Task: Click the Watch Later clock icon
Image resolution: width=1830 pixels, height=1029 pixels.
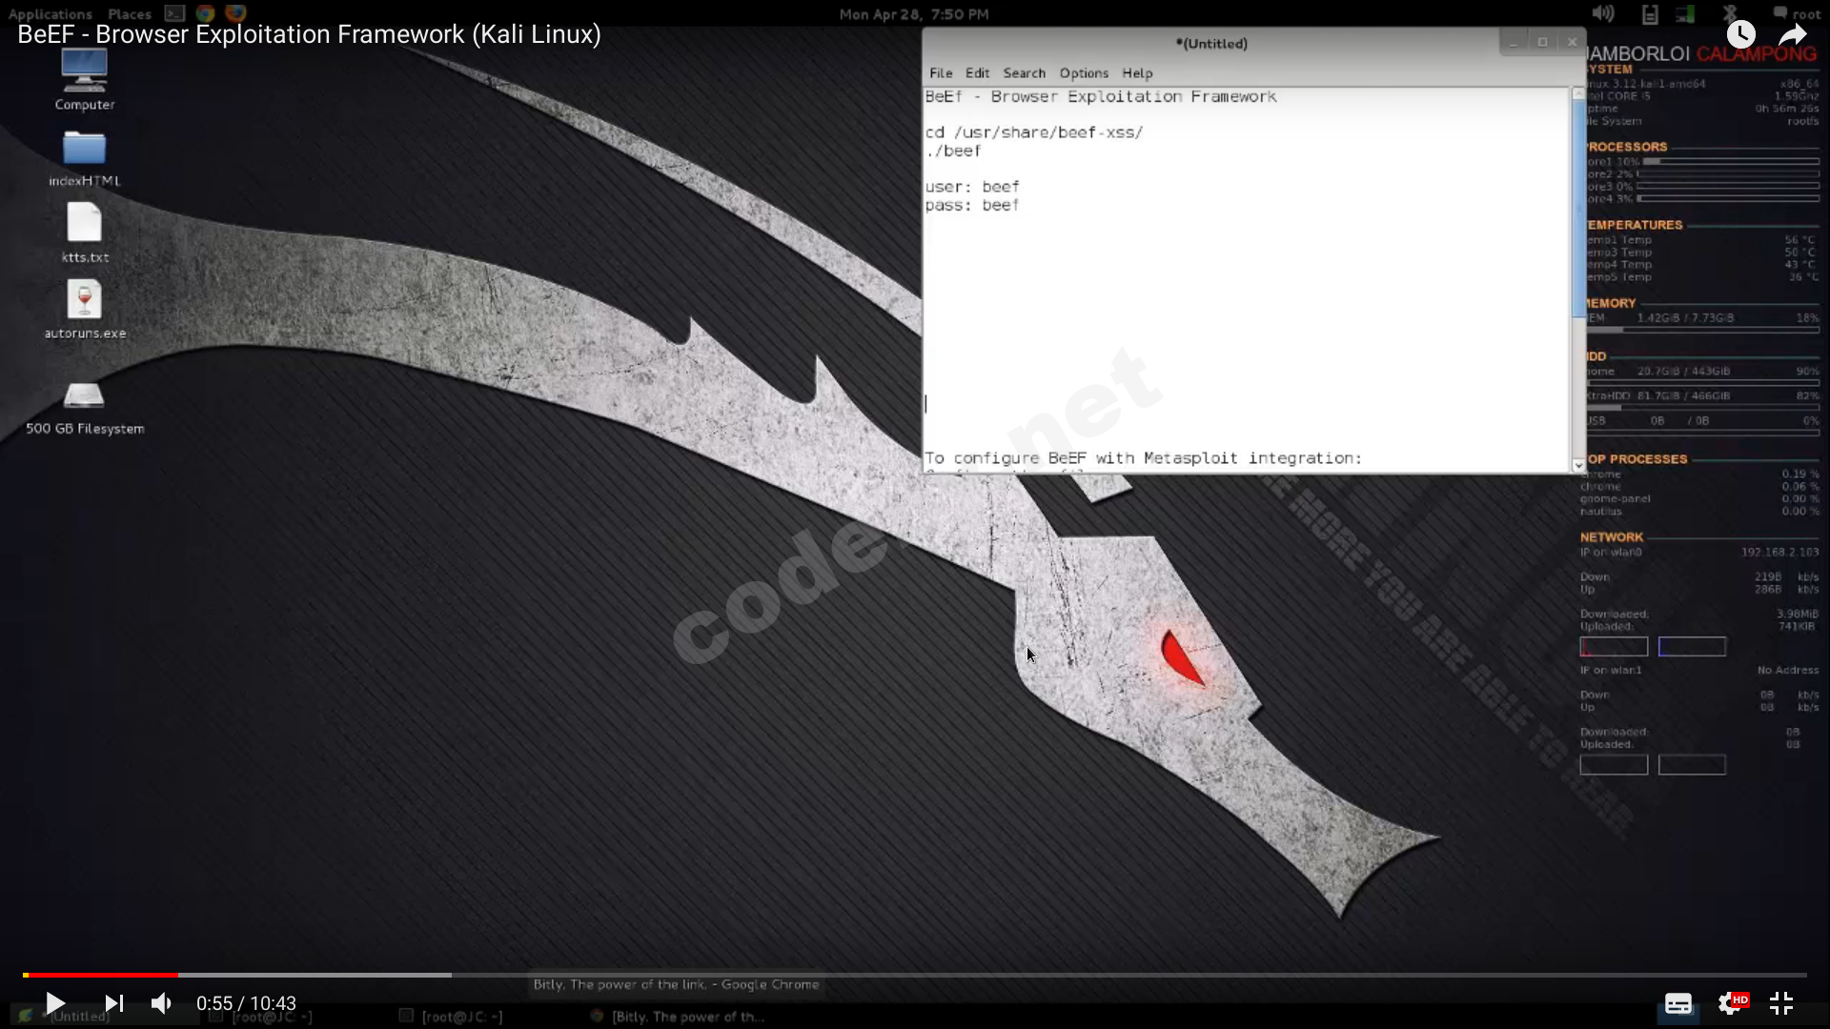Action: pos(1741,35)
